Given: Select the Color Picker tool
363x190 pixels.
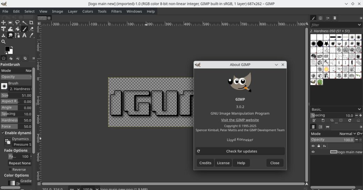Looking at the screenshot, I should click(x=31, y=35).
